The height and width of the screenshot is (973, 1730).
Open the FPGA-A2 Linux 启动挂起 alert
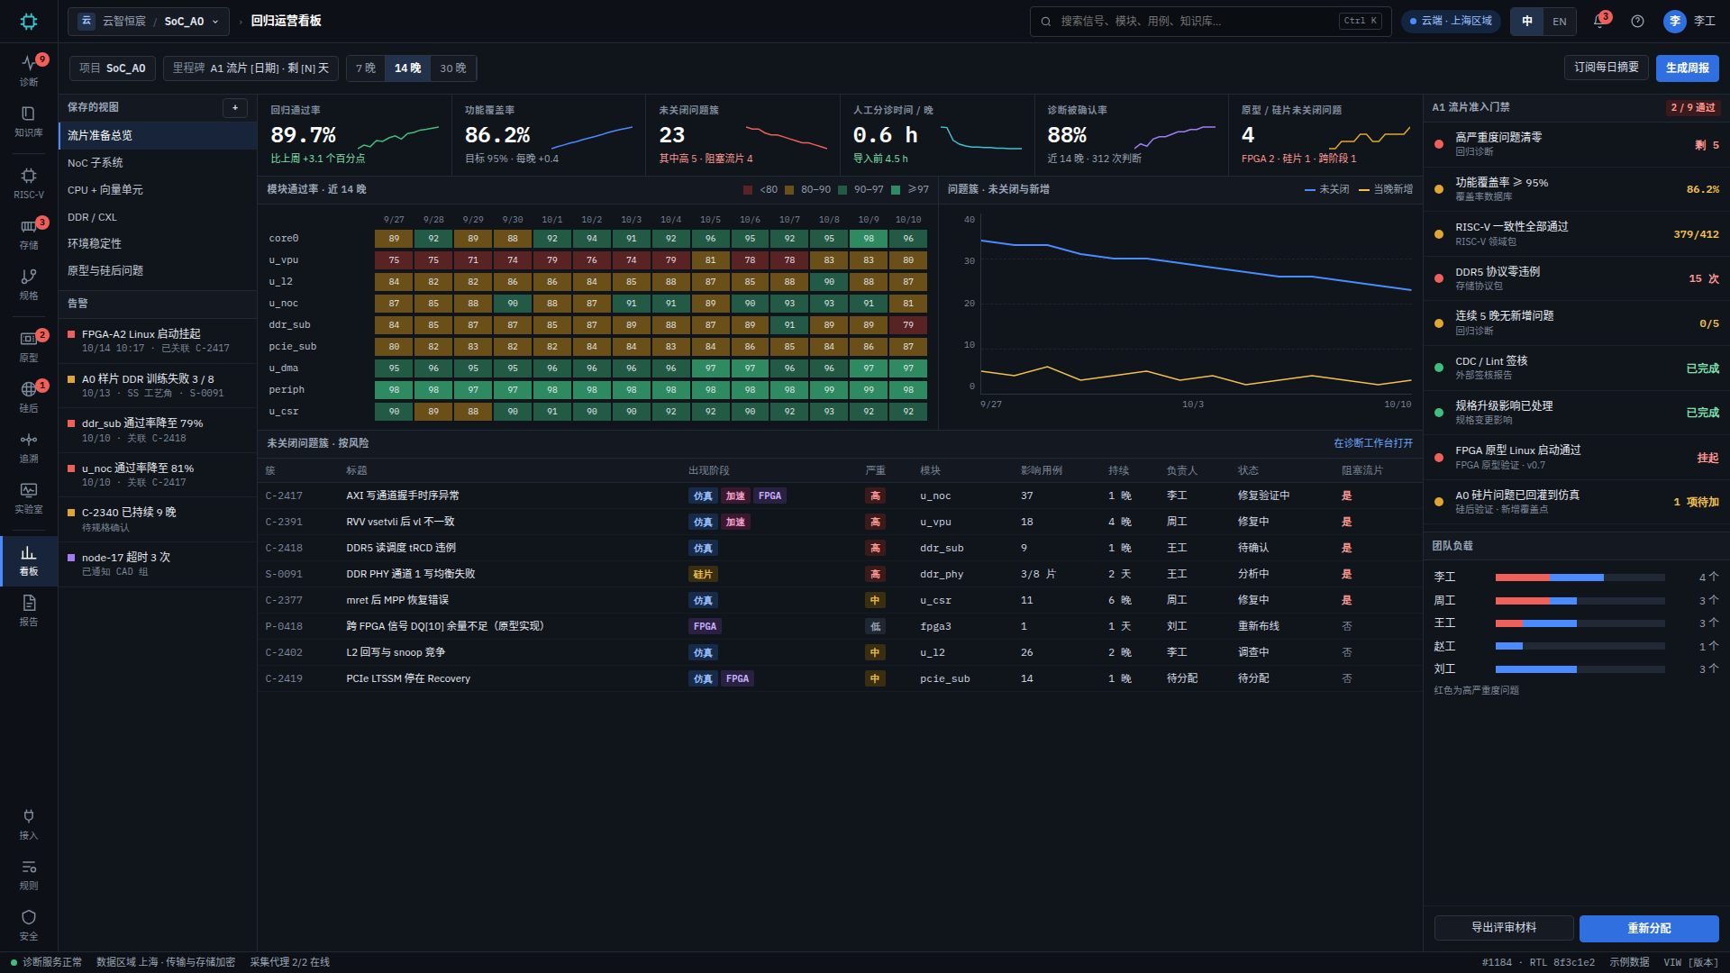click(158, 341)
